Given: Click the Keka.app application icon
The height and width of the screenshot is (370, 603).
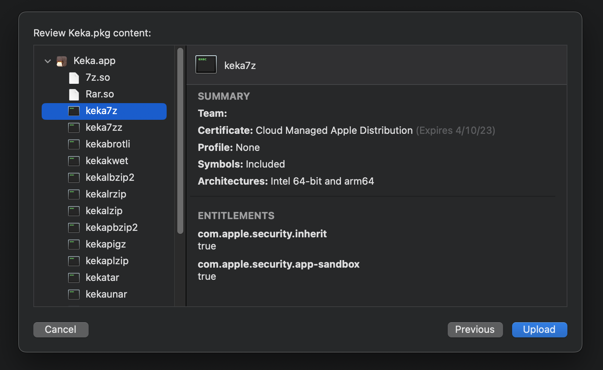Looking at the screenshot, I should click(x=62, y=61).
